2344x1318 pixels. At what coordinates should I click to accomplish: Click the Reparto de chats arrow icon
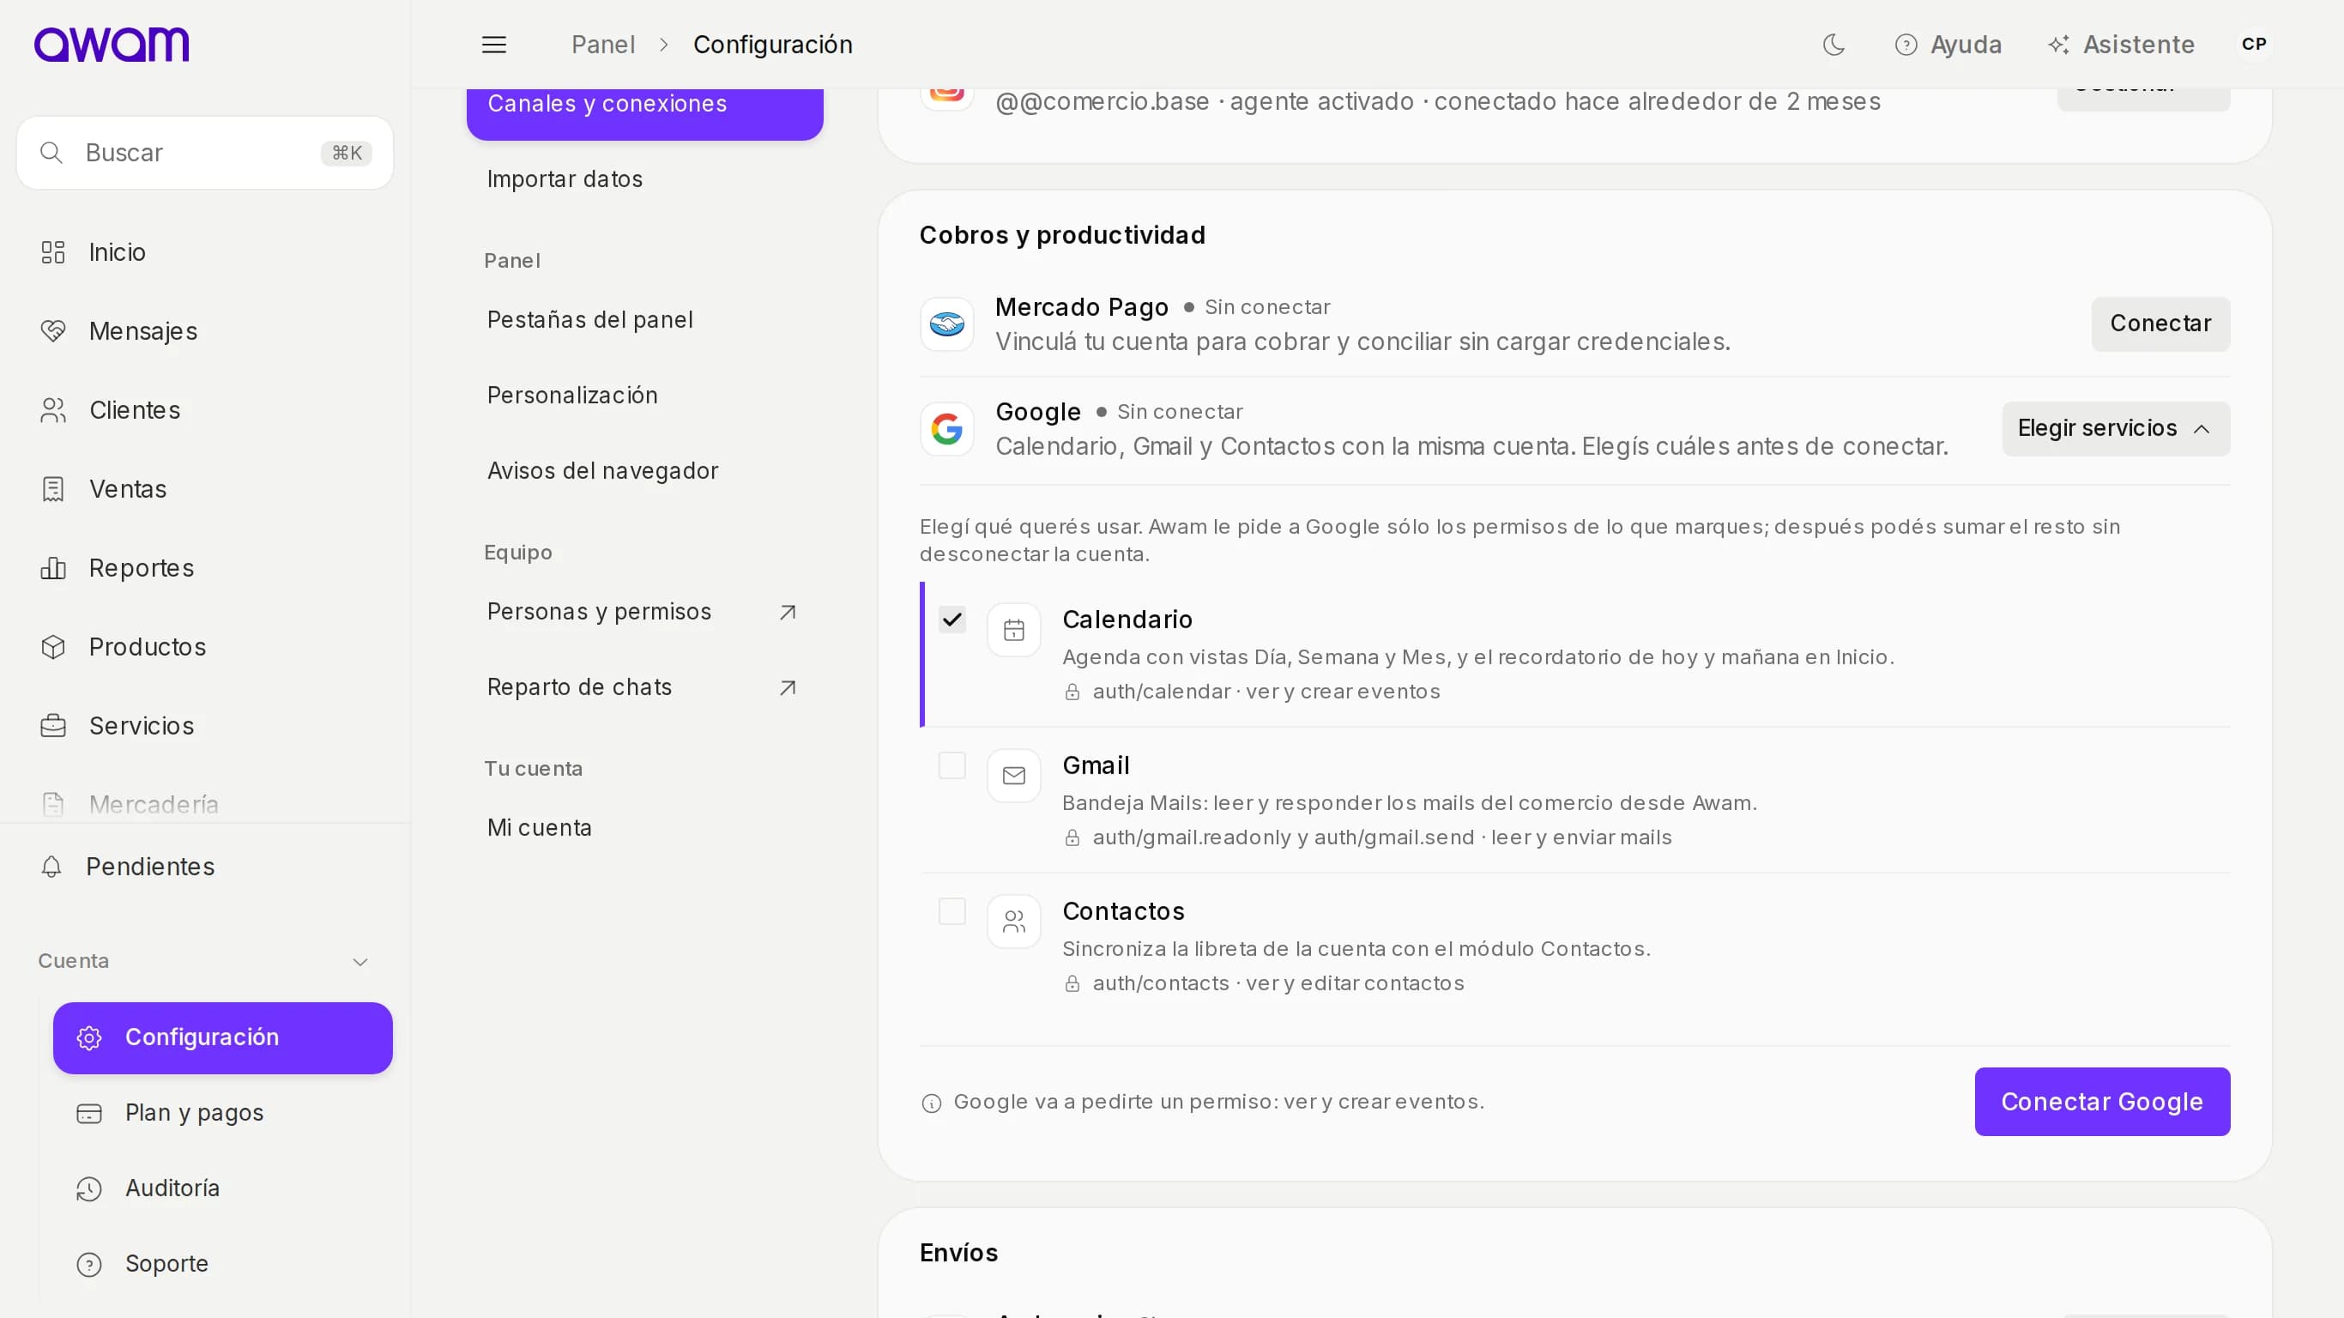click(x=788, y=687)
